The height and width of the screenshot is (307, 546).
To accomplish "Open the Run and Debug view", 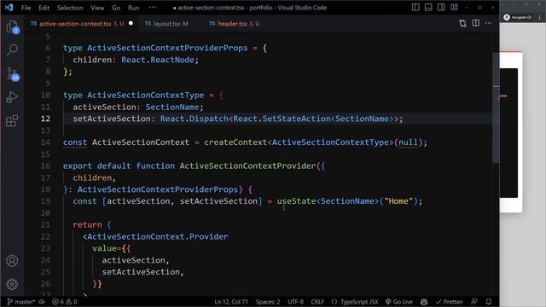I will (x=13, y=97).
